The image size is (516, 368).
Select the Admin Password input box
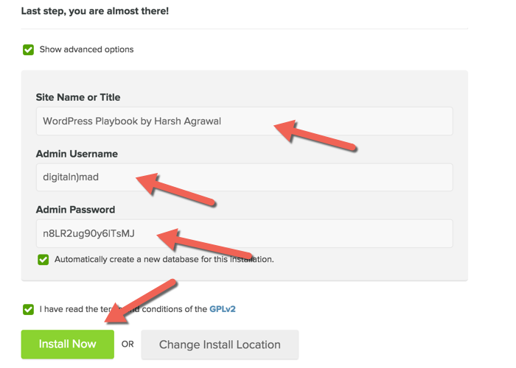click(x=88, y=234)
